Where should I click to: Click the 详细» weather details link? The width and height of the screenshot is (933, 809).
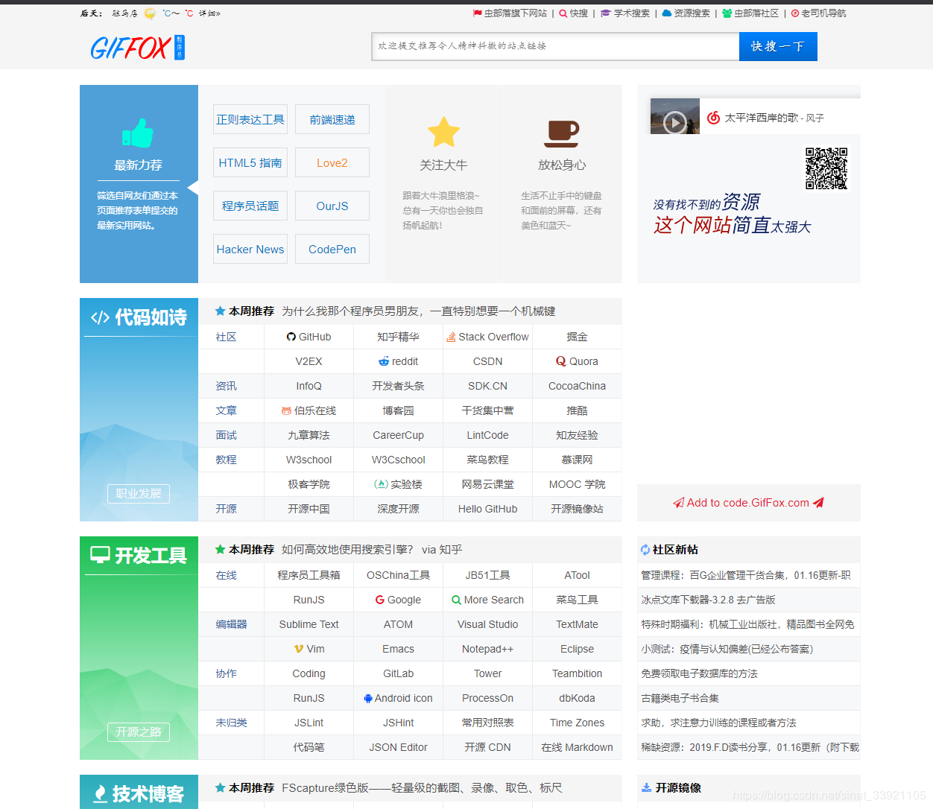click(209, 13)
